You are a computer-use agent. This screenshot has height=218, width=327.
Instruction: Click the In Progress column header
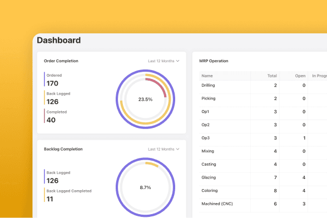pyautogui.click(x=318, y=76)
